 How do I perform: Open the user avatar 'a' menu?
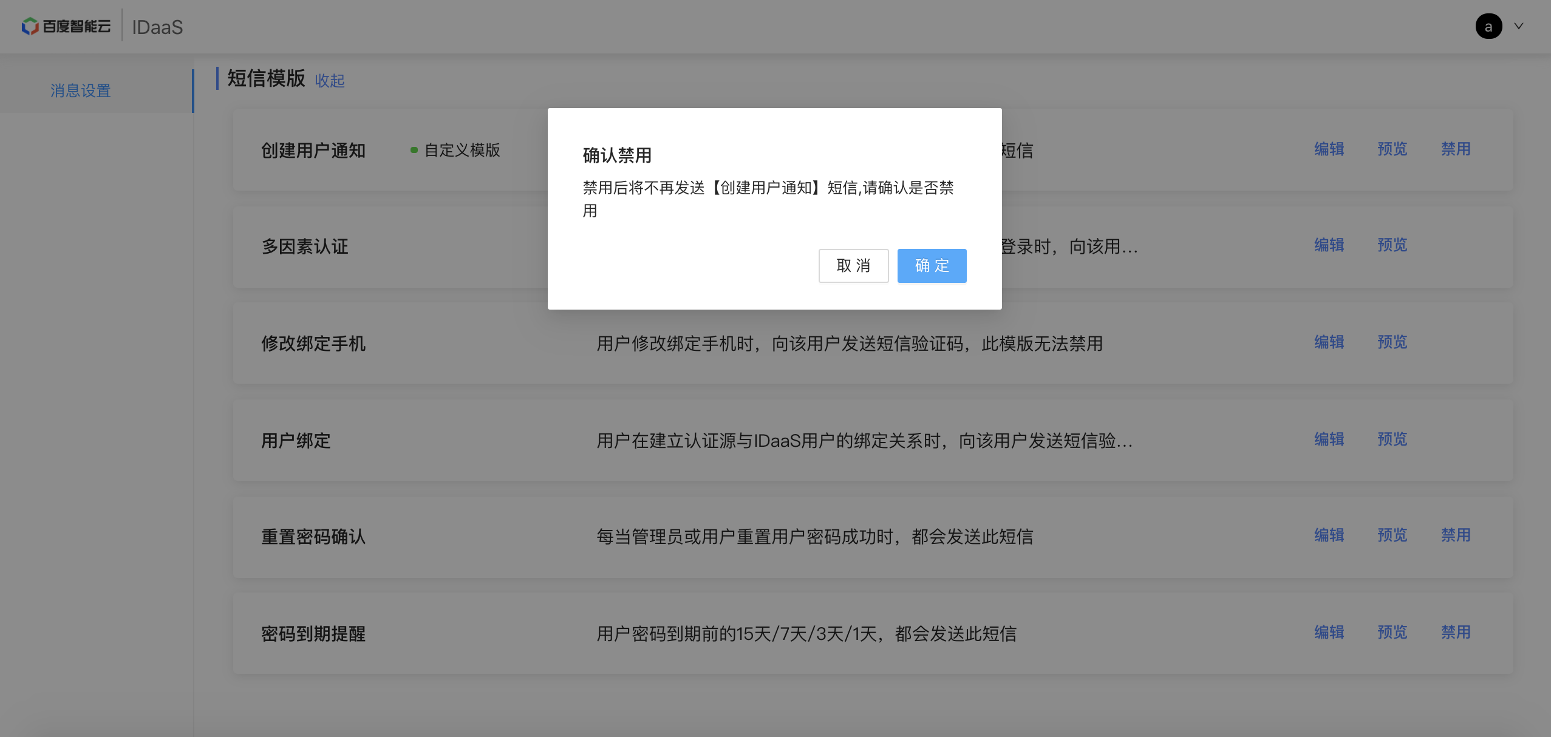tap(1488, 26)
